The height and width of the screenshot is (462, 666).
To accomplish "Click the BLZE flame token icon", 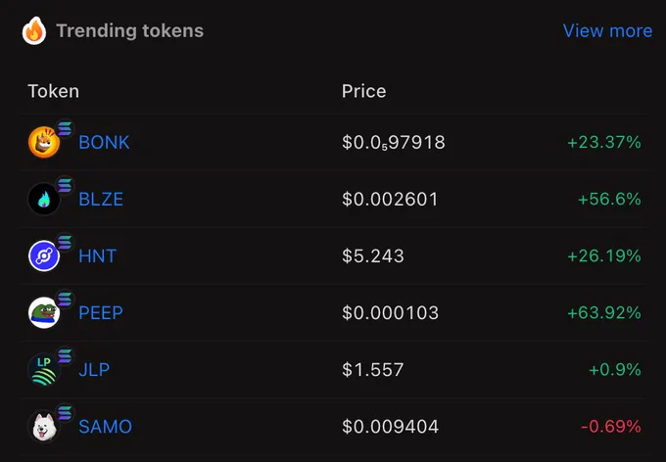I will pyautogui.click(x=44, y=199).
